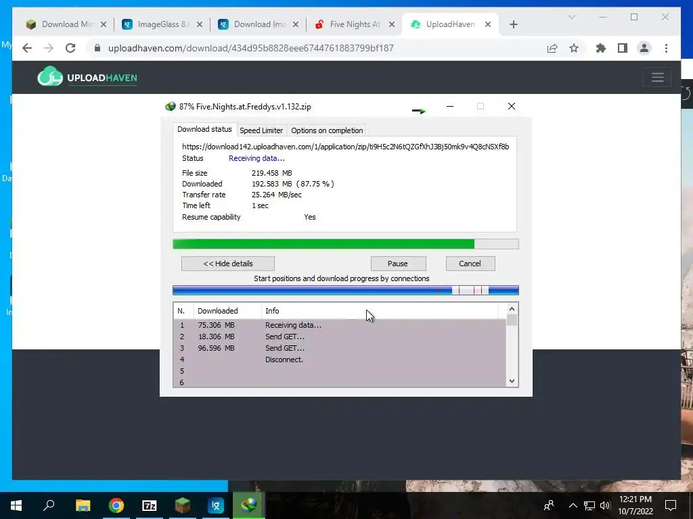Close the Download Minecraft tab

click(x=104, y=24)
